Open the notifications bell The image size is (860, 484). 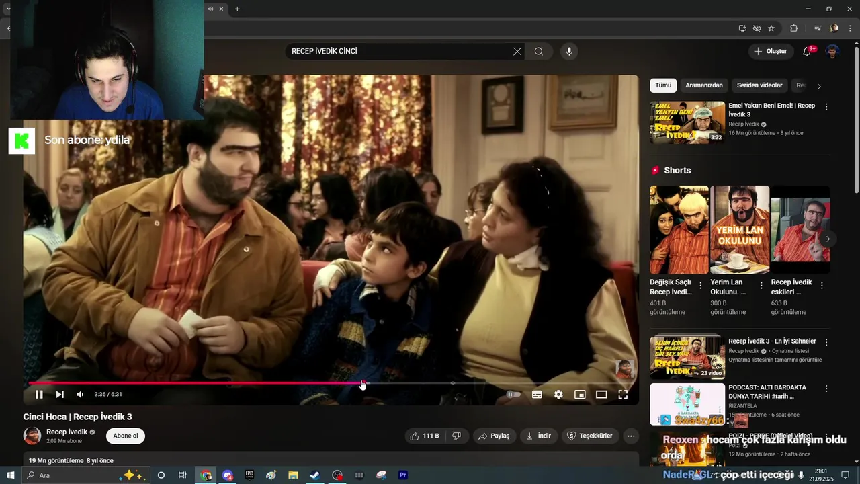pos(808,52)
